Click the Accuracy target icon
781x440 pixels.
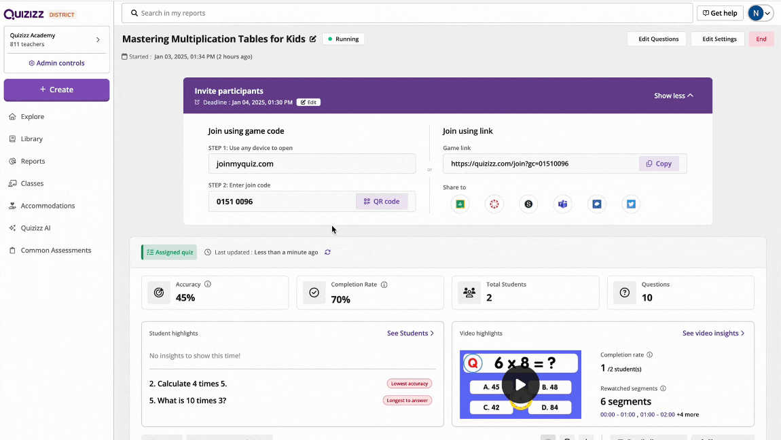pos(159,293)
